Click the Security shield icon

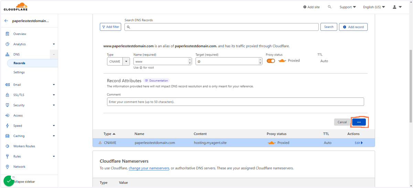pyautogui.click(x=7, y=105)
